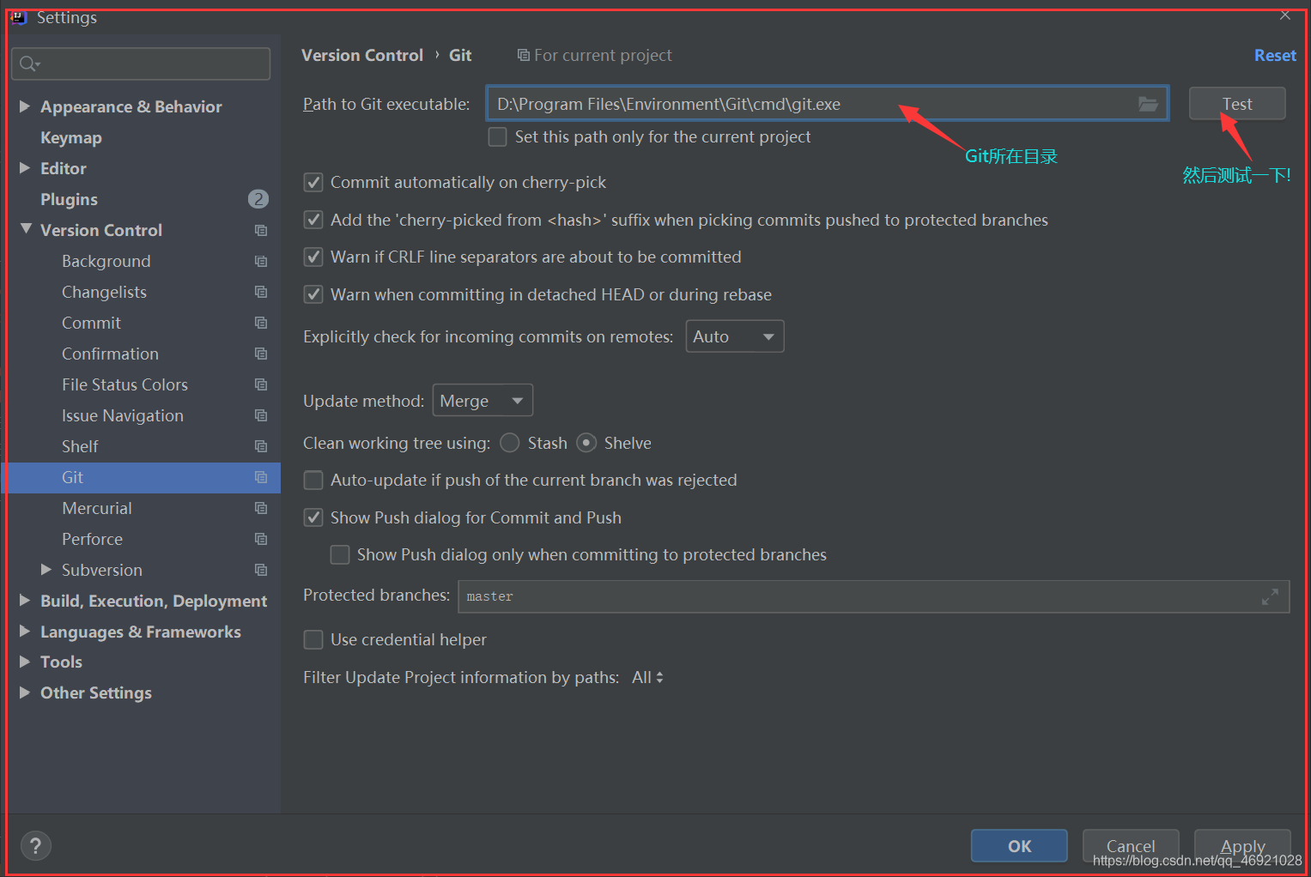This screenshot has height=877, width=1311.
Task: Click the Plugins update count badge
Action: pyautogui.click(x=258, y=199)
